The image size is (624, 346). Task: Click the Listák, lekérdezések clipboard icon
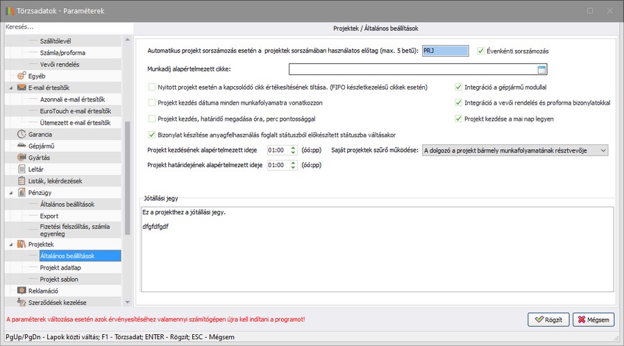(x=22, y=181)
